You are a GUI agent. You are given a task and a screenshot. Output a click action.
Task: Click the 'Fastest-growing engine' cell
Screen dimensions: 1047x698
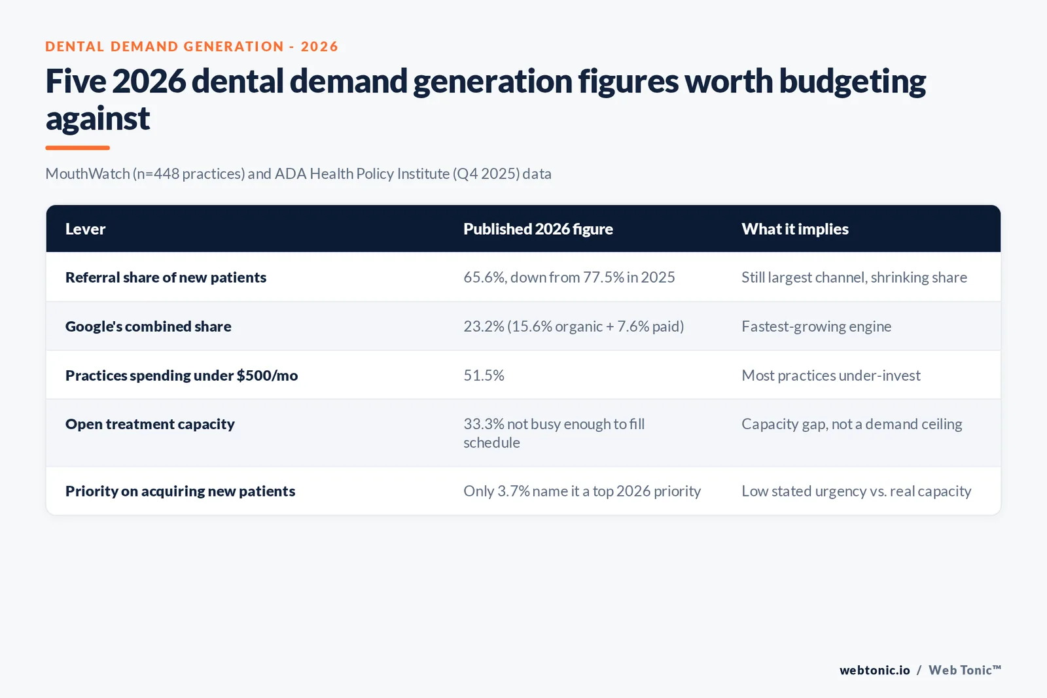click(x=816, y=326)
